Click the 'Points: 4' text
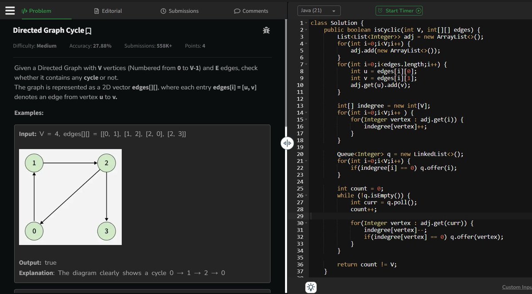 pos(195,46)
